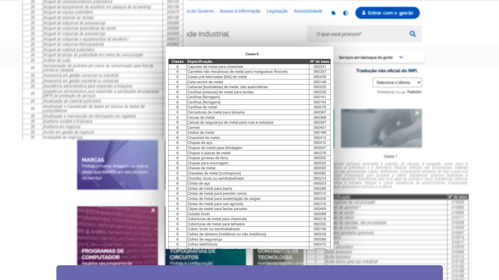Select the Cermet row in Classe 6 table
The image size is (499, 280).
(249, 128)
